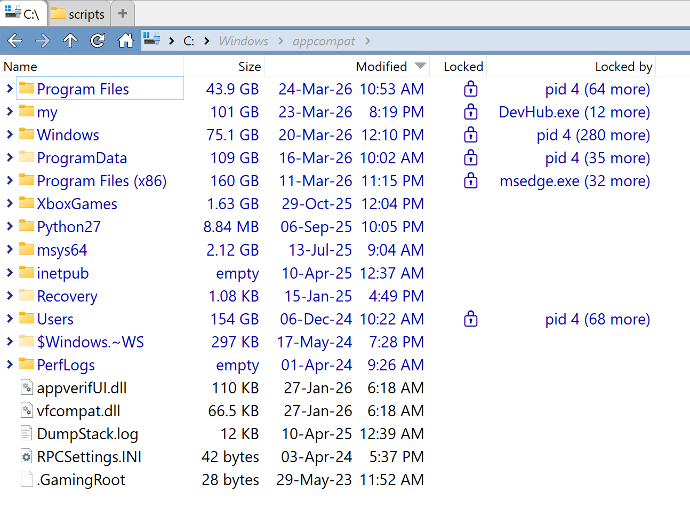This screenshot has width=690, height=507.
Task: Click the XboxGames folder icon
Action: coord(27,203)
